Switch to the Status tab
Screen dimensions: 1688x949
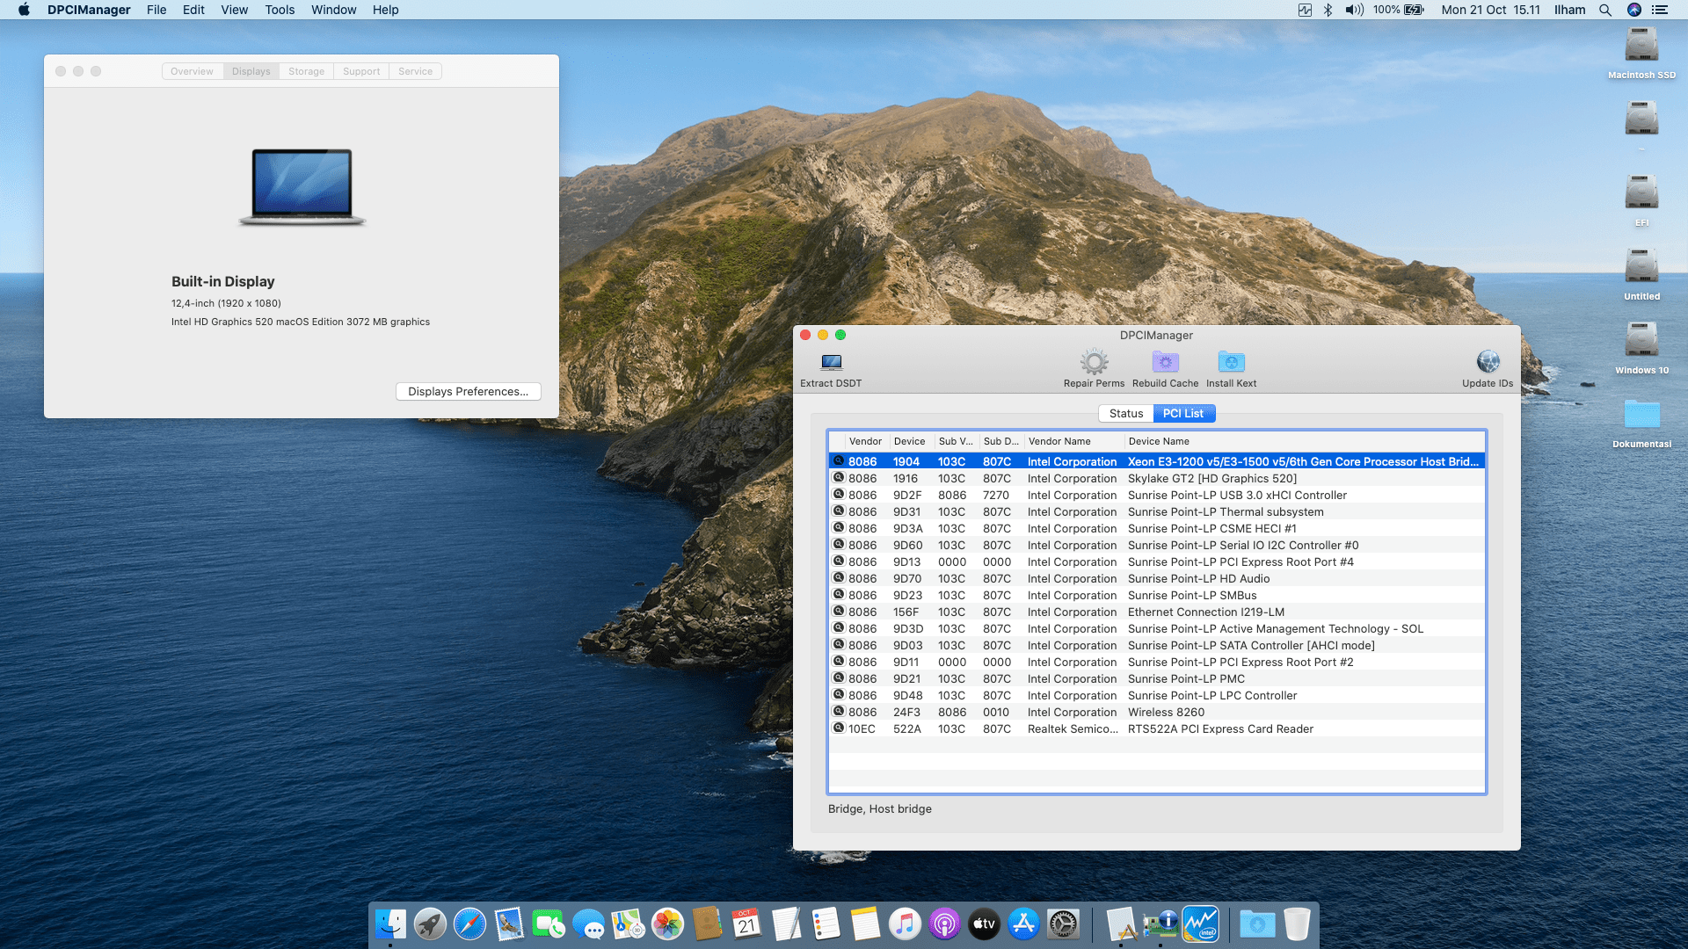[1125, 413]
